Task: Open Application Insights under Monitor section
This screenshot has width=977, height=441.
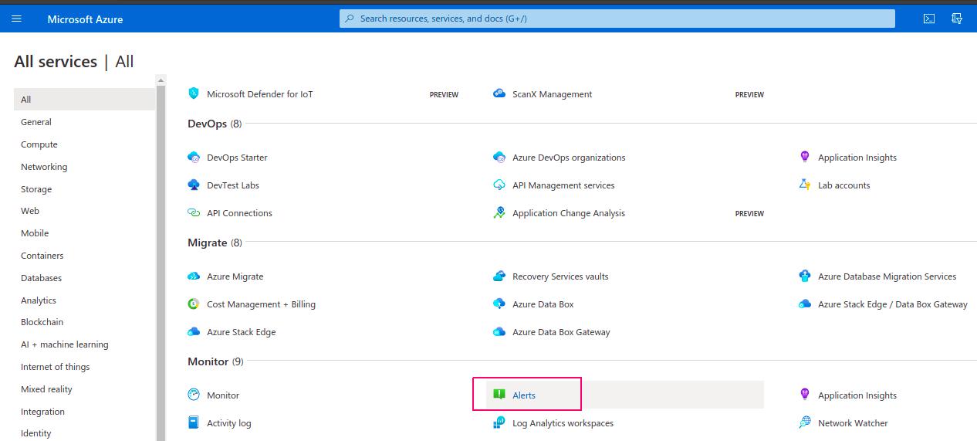Action: click(x=857, y=395)
